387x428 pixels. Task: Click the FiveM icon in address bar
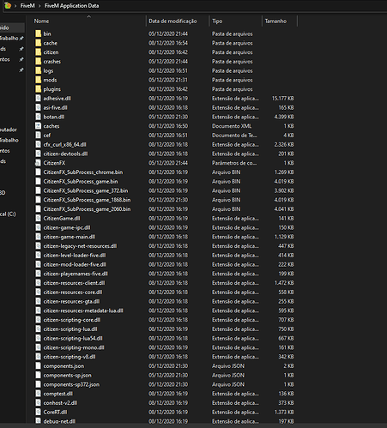(8, 5)
